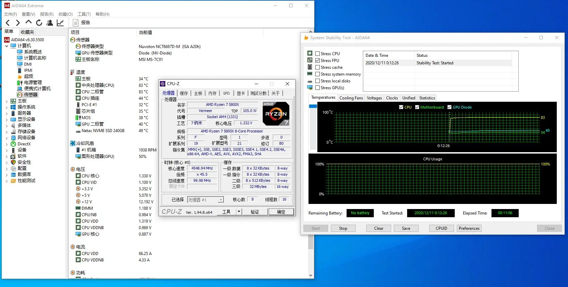Click the AIDA64 forward navigation arrow
The height and width of the screenshot is (287, 568).
click(18, 23)
